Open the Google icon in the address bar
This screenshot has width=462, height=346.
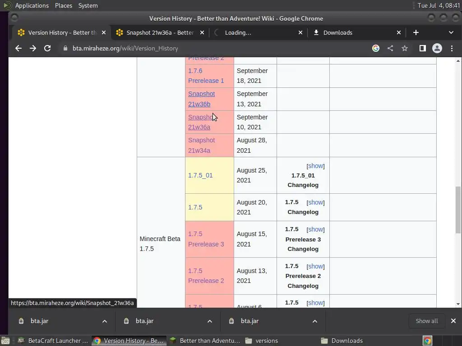click(376, 48)
